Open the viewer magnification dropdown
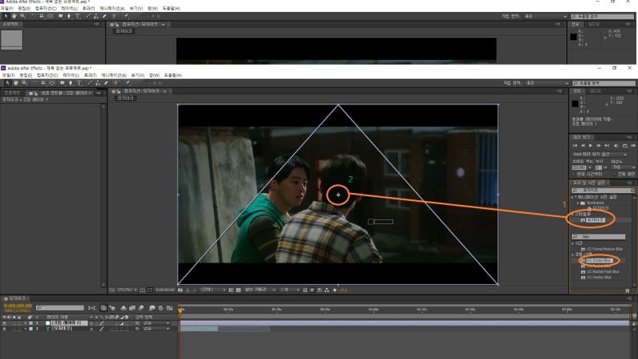The image size is (638, 359). 127,290
